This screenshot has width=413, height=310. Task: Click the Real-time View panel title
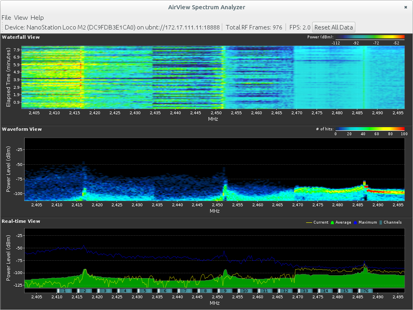pos(21,221)
